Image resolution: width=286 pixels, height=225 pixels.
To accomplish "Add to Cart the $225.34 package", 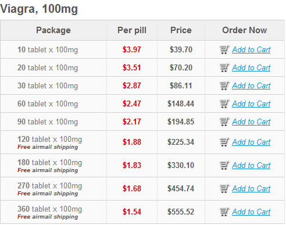I will (x=251, y=142).
